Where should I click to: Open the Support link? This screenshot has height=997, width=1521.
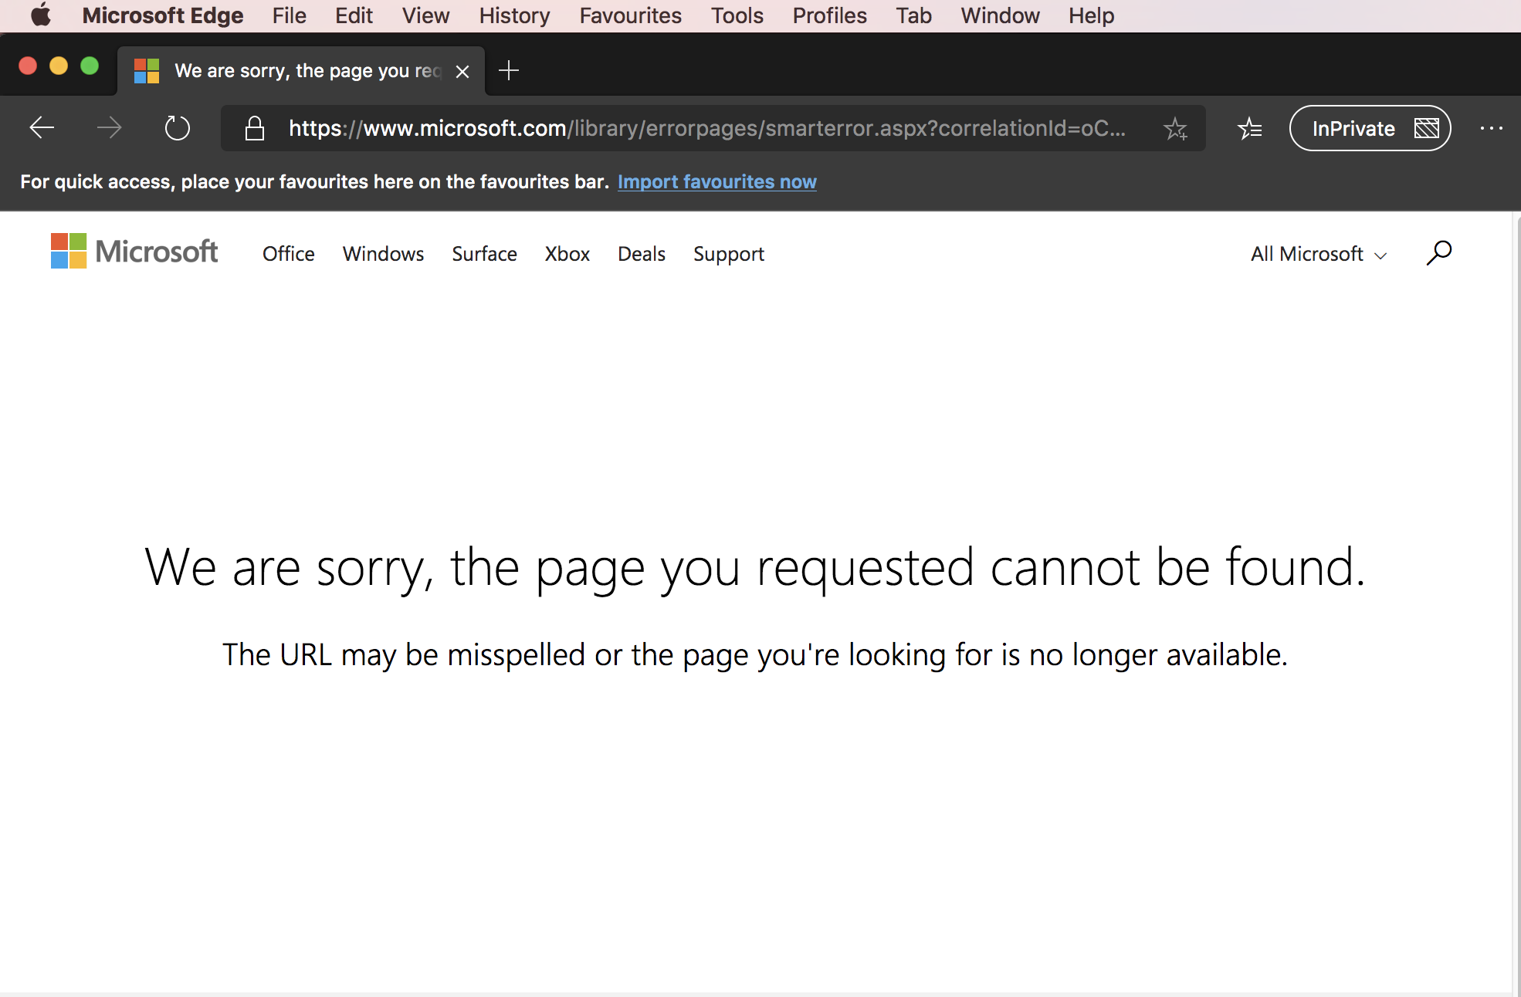coord(729,254)
